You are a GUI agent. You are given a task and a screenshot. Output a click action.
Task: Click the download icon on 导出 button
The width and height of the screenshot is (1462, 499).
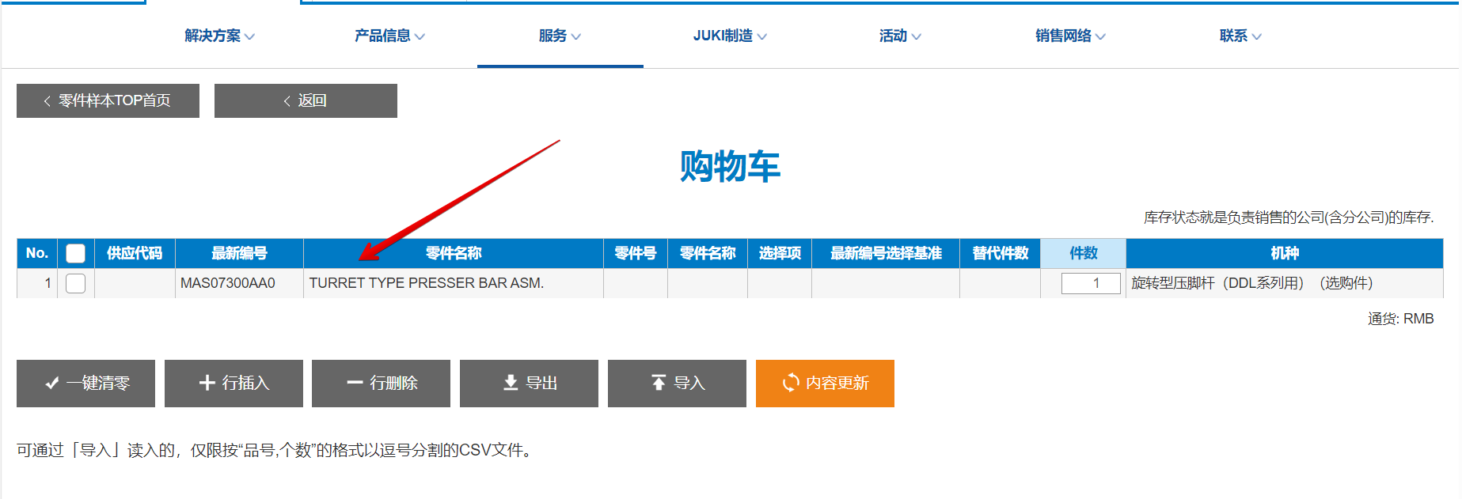(x=511, y=383)
